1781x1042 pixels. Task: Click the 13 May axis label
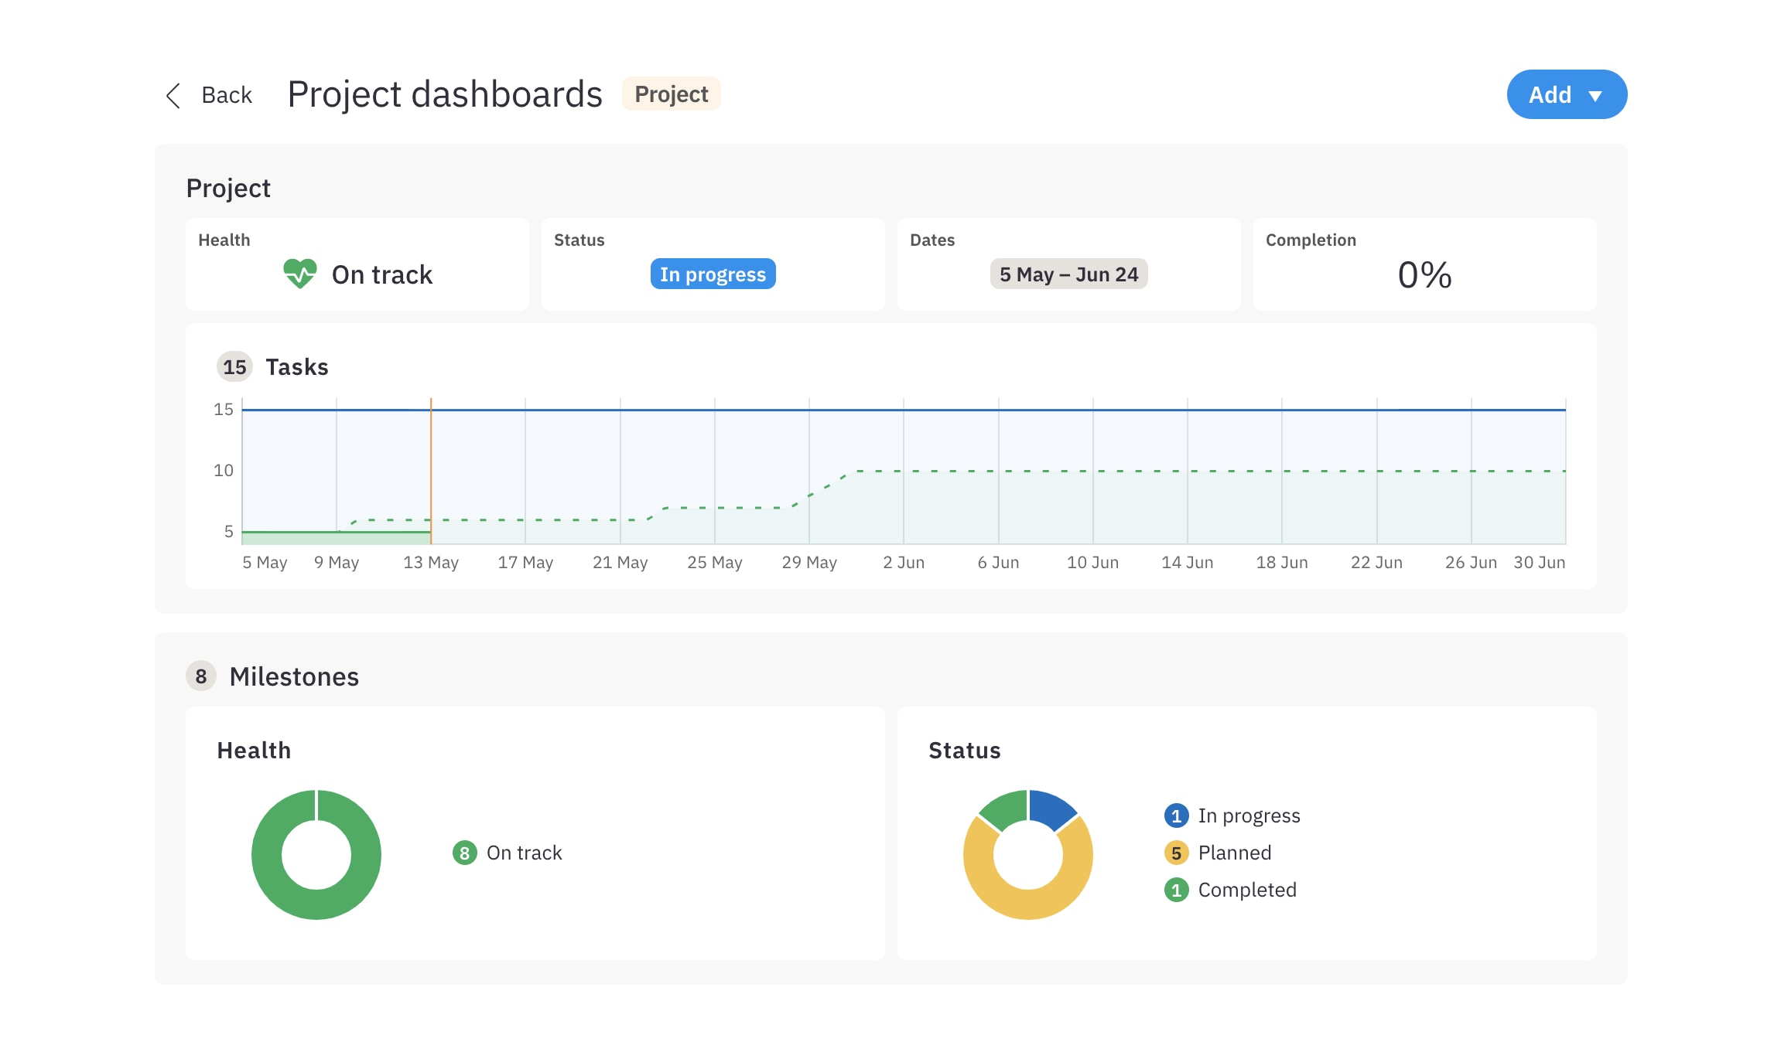point(431,562)
